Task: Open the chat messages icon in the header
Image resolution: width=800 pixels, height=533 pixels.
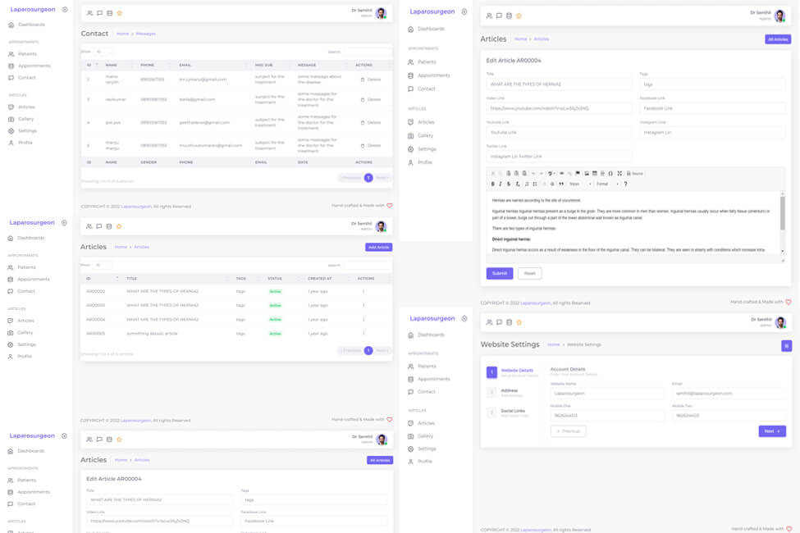Action: (499, 14)
